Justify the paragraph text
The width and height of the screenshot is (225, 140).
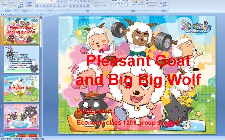tap(81, 6)
